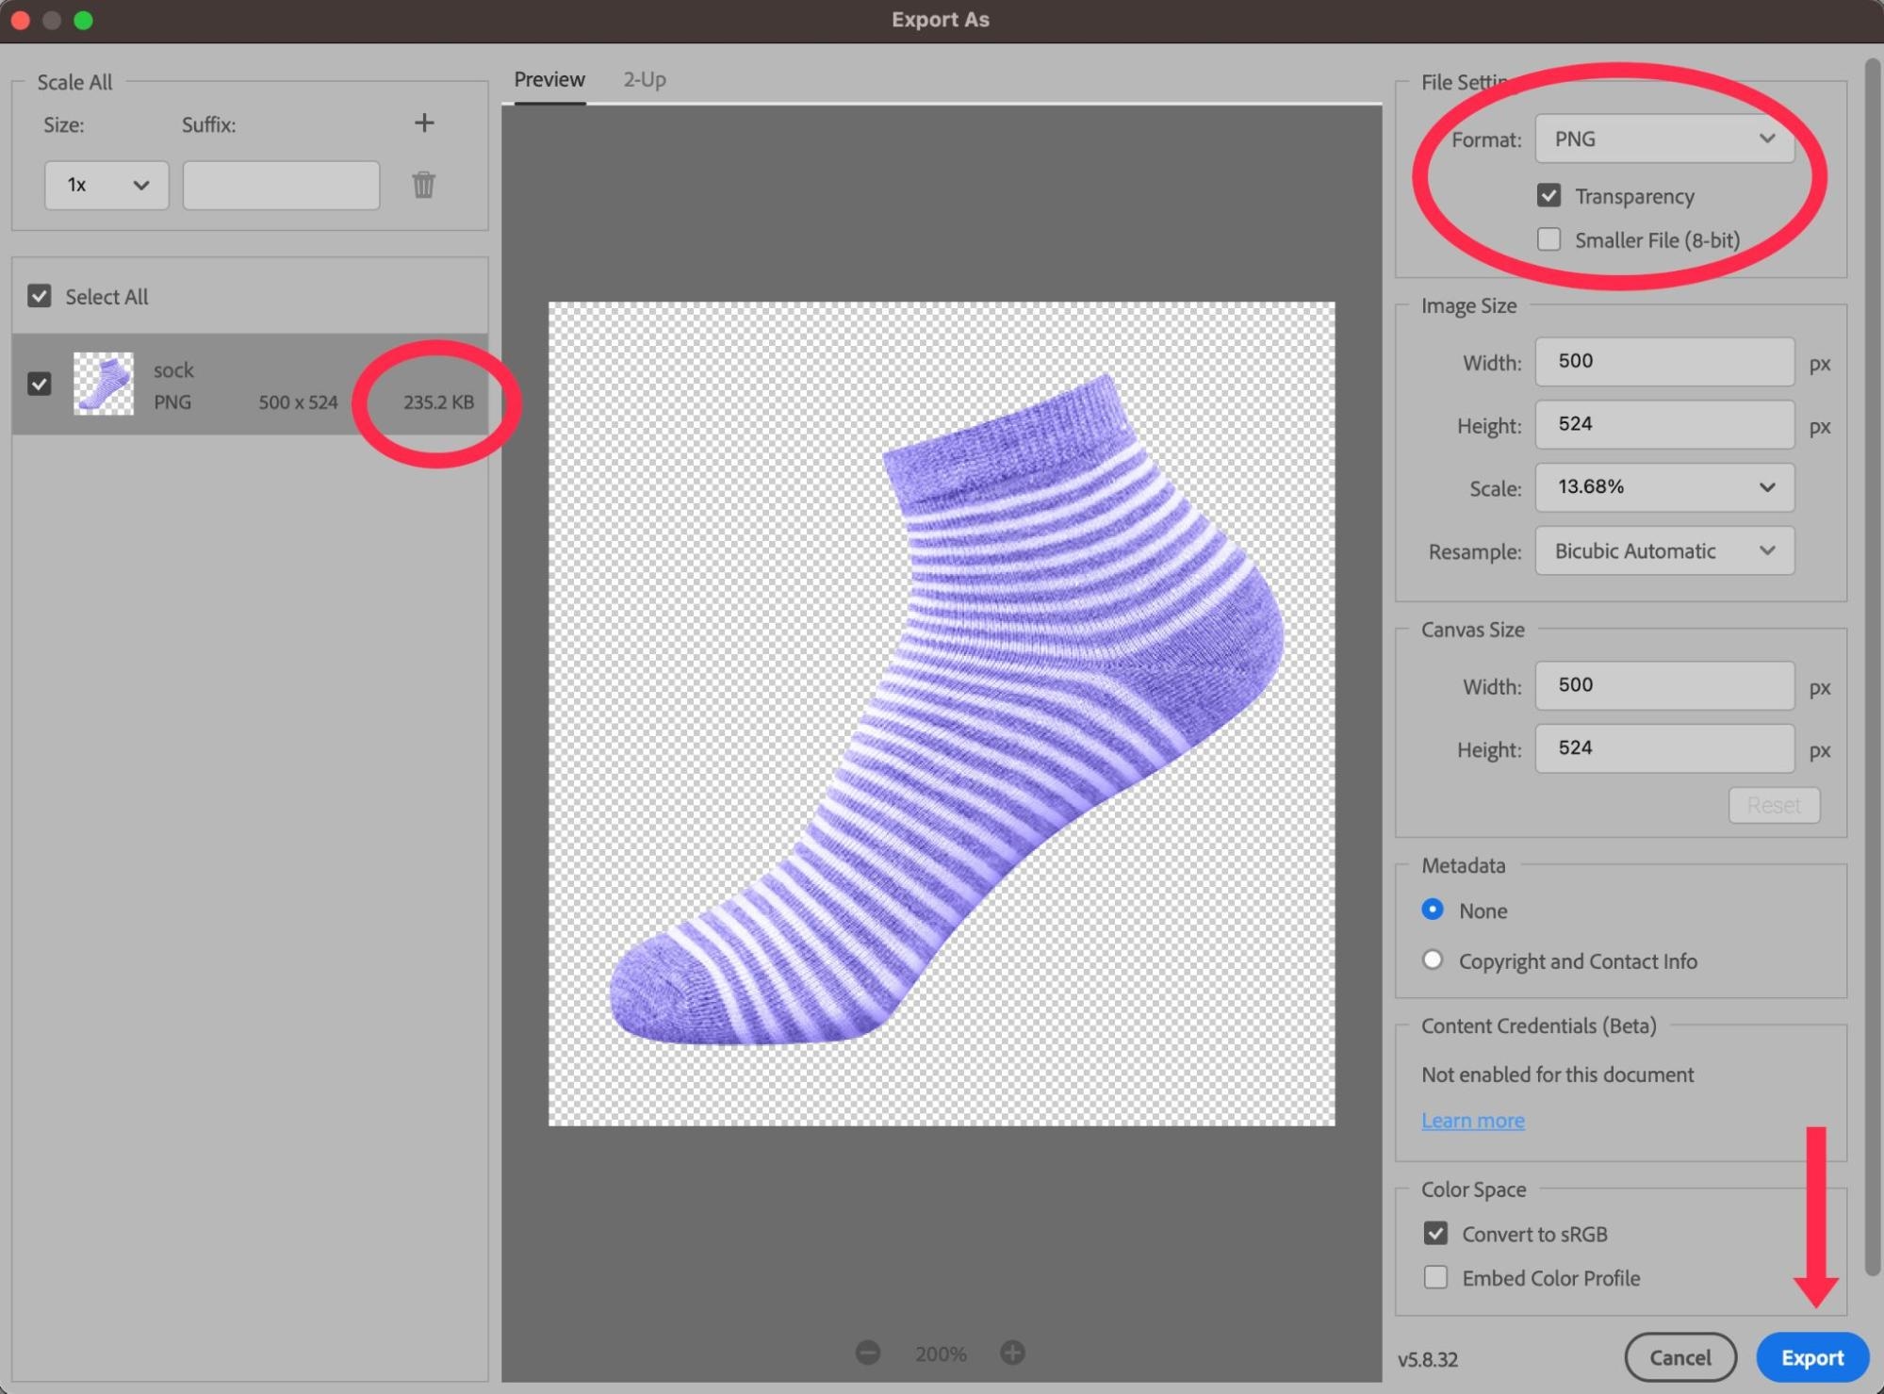Click the plus icon to add scale size

click(x=424, y=123)
